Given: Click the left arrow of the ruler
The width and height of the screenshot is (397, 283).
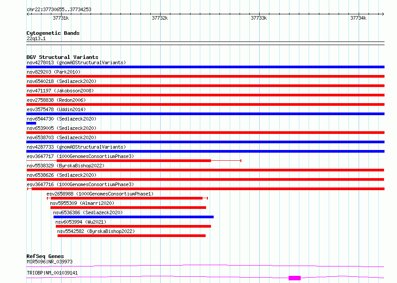Looking at the screenshot, I should (x=28, y=14).
